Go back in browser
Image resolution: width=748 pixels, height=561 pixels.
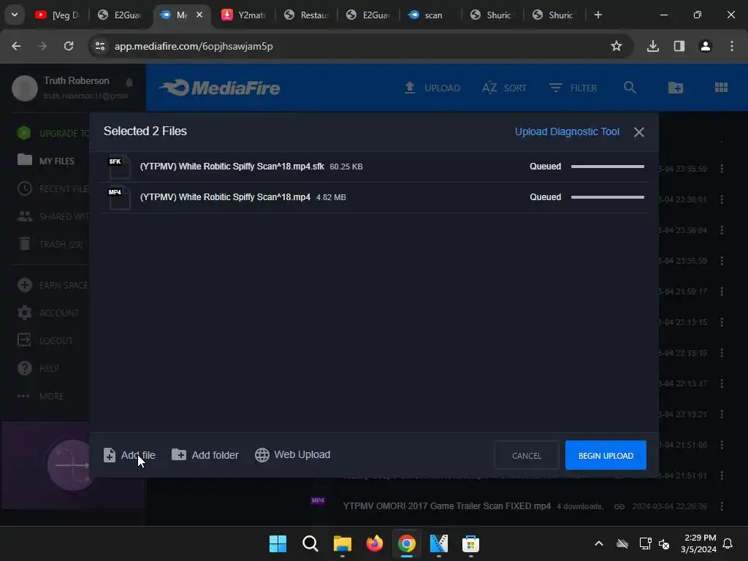click(16, 46)
